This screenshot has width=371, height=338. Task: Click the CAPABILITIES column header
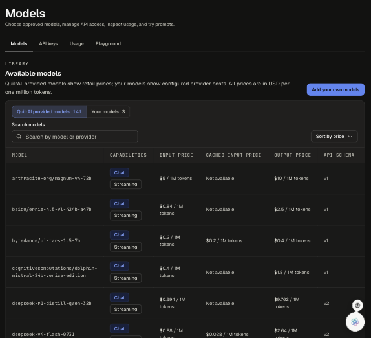pos(128,155)
